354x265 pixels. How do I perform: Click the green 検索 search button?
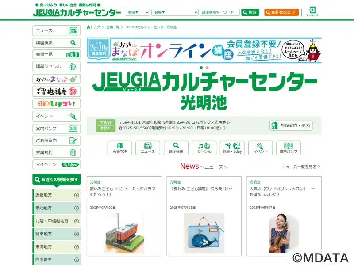click(x=250, y=12)
